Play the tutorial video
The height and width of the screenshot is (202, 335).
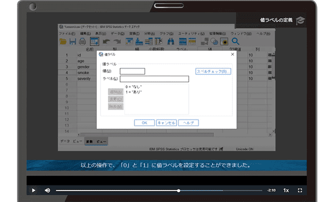tap(33, 190)
